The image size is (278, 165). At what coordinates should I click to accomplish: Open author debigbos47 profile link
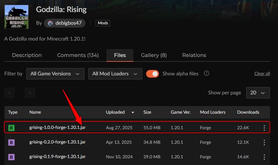tap(65, 23)
